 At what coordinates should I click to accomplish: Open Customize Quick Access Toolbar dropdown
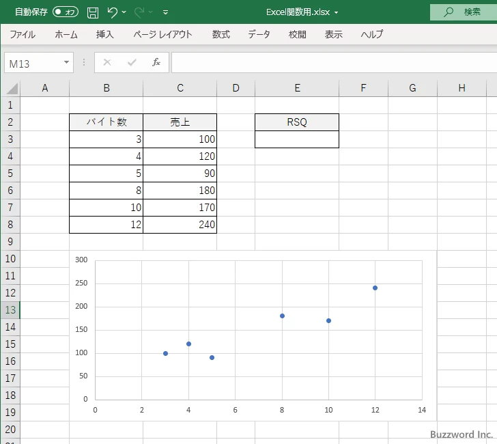pos(165,12)
